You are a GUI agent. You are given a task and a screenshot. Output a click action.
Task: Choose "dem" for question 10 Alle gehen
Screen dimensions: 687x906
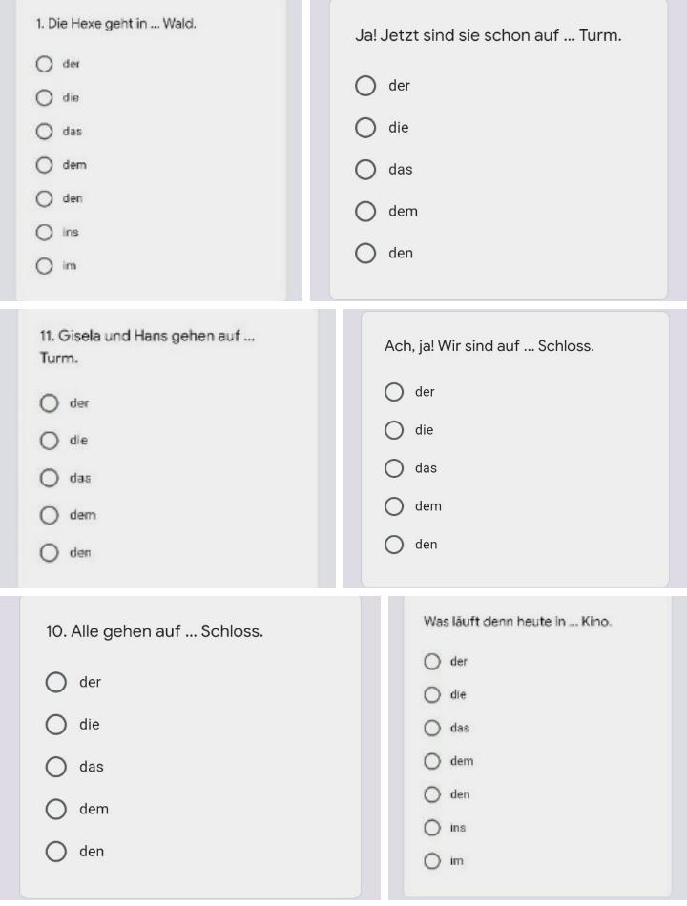57,810
